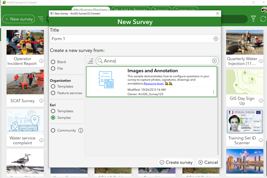Show Community info icon
267x178 pixels.
point(81,130)
